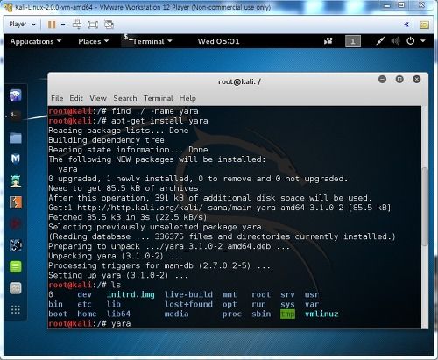Launch the dock app below the red icon
Screen dimensions: 438x360
click(16, 245)
